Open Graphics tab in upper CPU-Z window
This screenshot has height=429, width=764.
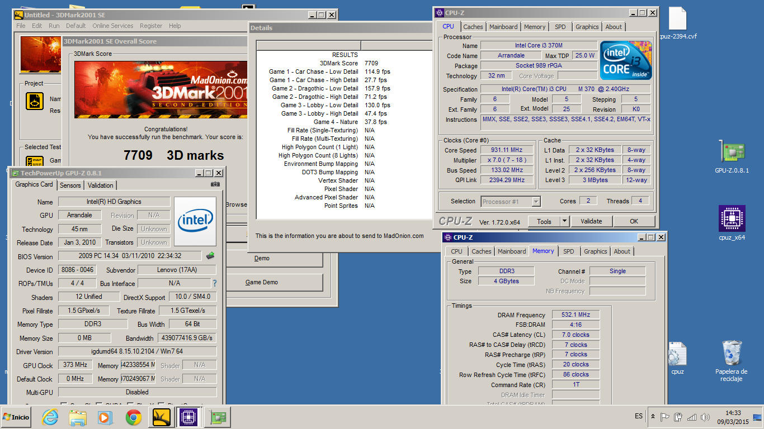pyautogui.click(x=587, y=27)
